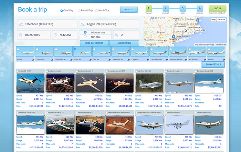Click the Piston aircraft category image
This screenshot has height=152, width=241.
coord(25,51)
